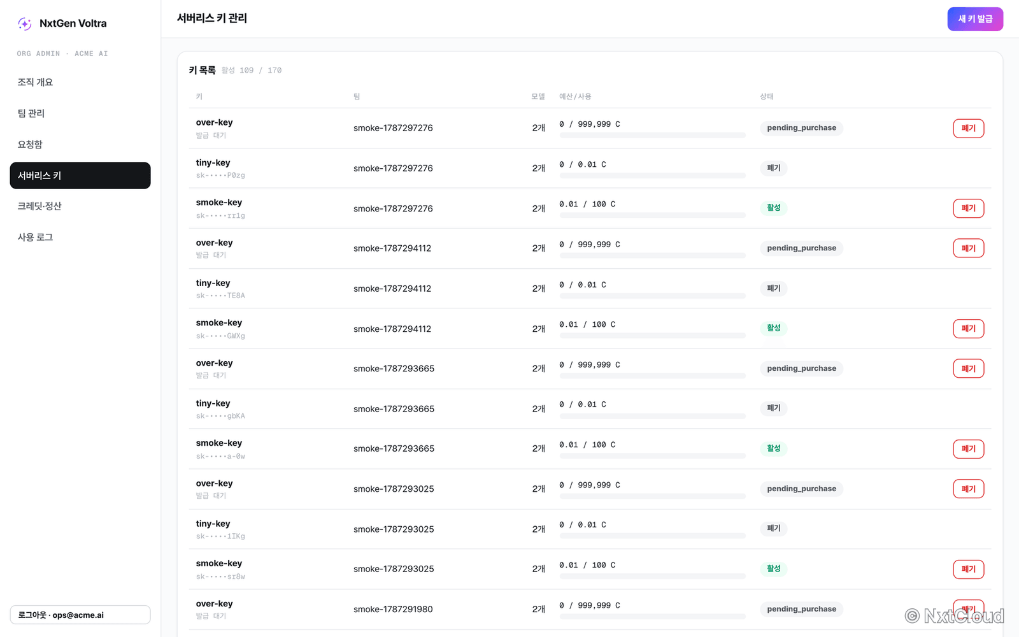This screenshot has height=637, width=1019.
Task: Click the NxtGen Voltra logo icon
Action: [25, 24]
